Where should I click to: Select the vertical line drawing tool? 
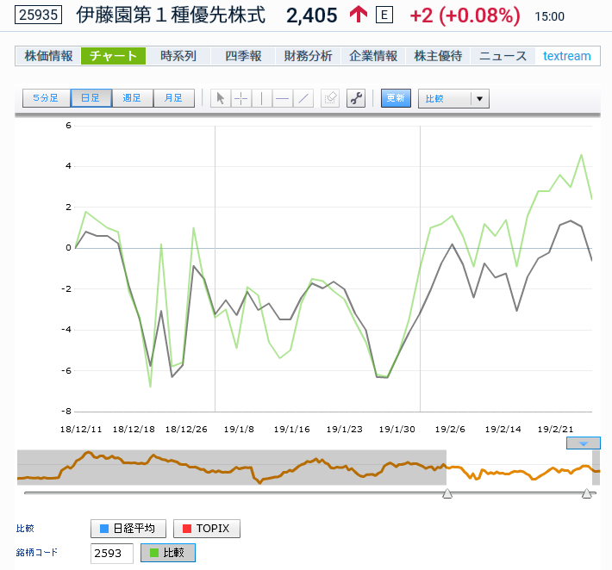pos(262,98)
